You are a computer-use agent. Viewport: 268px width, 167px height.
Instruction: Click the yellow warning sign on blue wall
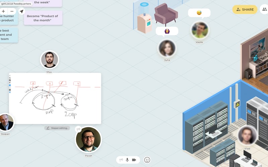[x=237, y=104]
